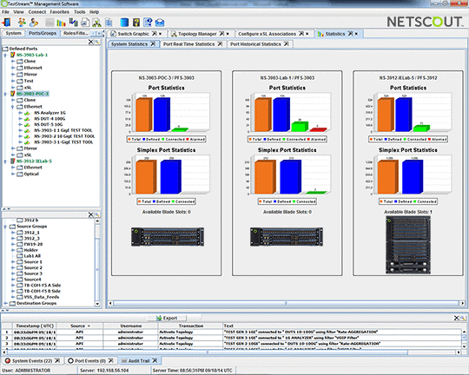This screenshot has height=375, width=469.
Task: Select the System tab in left panel
Action: click(x=13, y=33)
